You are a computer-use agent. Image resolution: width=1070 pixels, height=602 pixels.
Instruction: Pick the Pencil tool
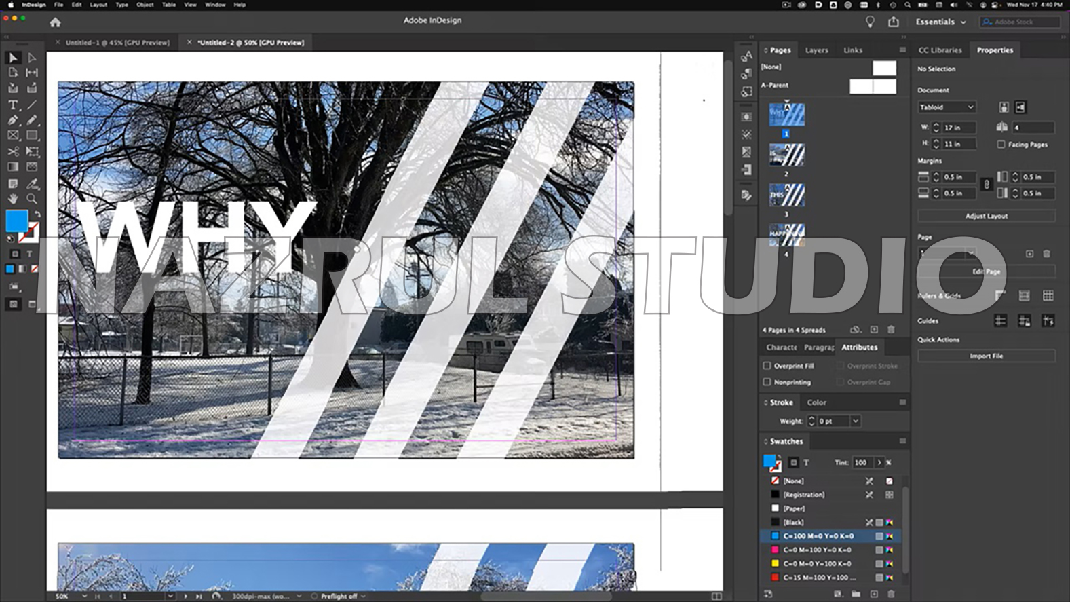[32, 120]
